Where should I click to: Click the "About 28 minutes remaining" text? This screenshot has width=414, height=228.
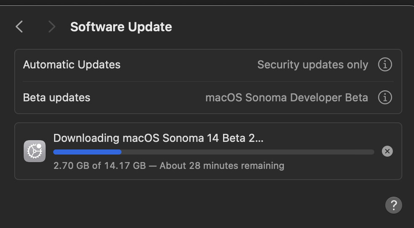[222, 166]
